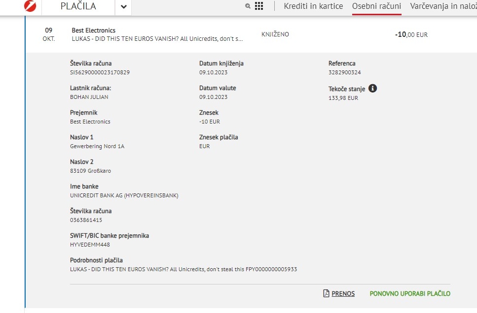Download via the PRENOS link
This screenshot has width=477, height=313.
click(x=343, y=294)
